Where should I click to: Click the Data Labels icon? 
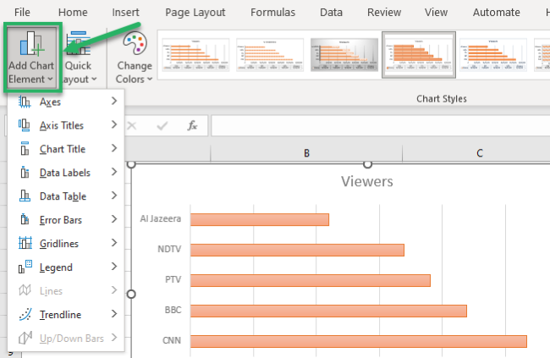pyautogui.click(x=25, y=173)
